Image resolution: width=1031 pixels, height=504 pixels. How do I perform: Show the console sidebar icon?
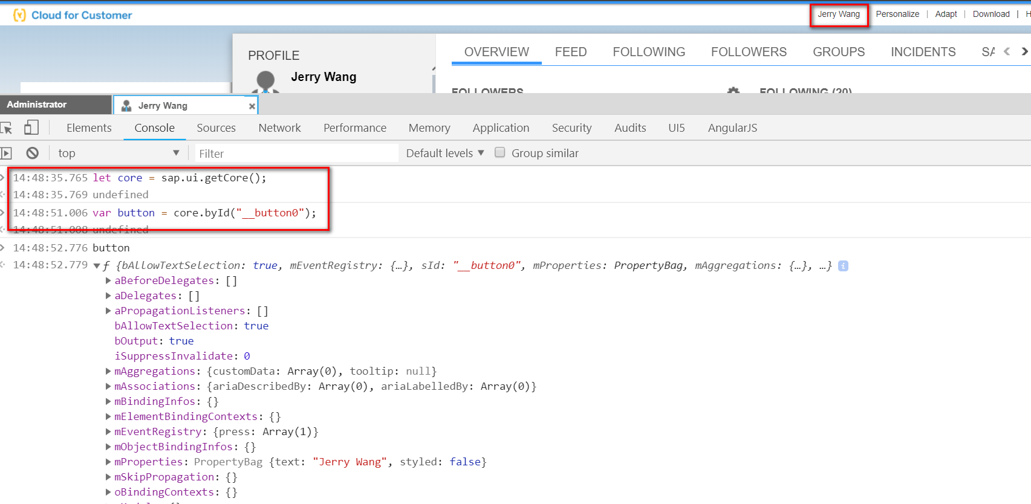(x=6, y=153)
